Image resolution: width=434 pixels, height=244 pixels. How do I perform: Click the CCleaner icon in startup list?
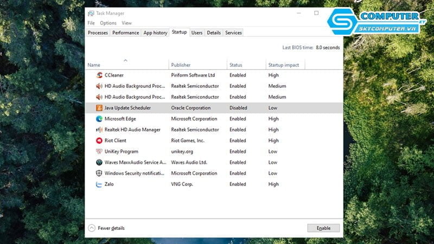[99, 75]
